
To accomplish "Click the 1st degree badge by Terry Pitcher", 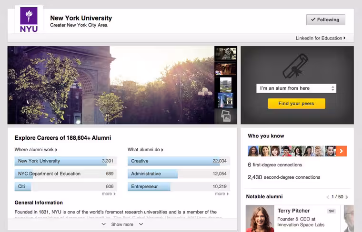I will [x=332, y=211].
